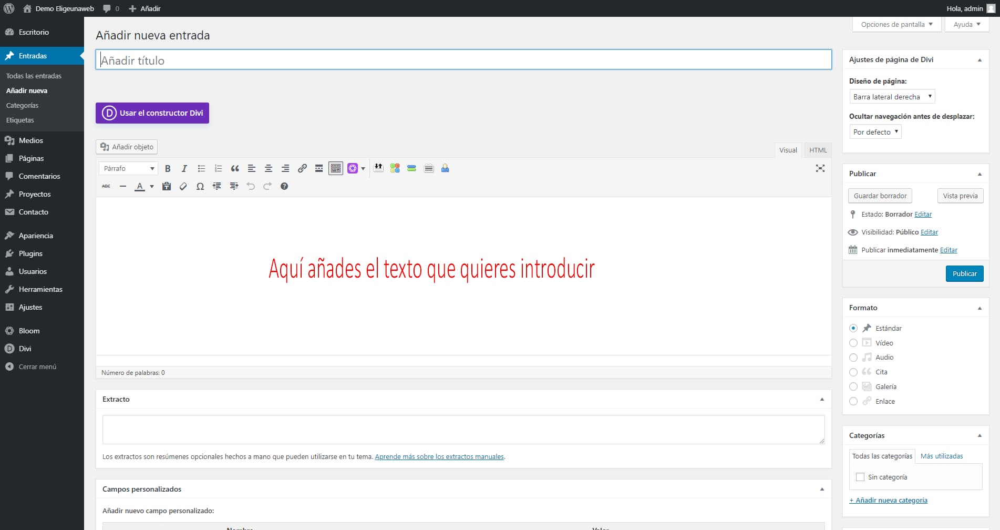Image resolution: width=1000 pixels, height=530 pixels.
Task: Click the insert link chain icon
Action: 302,169
